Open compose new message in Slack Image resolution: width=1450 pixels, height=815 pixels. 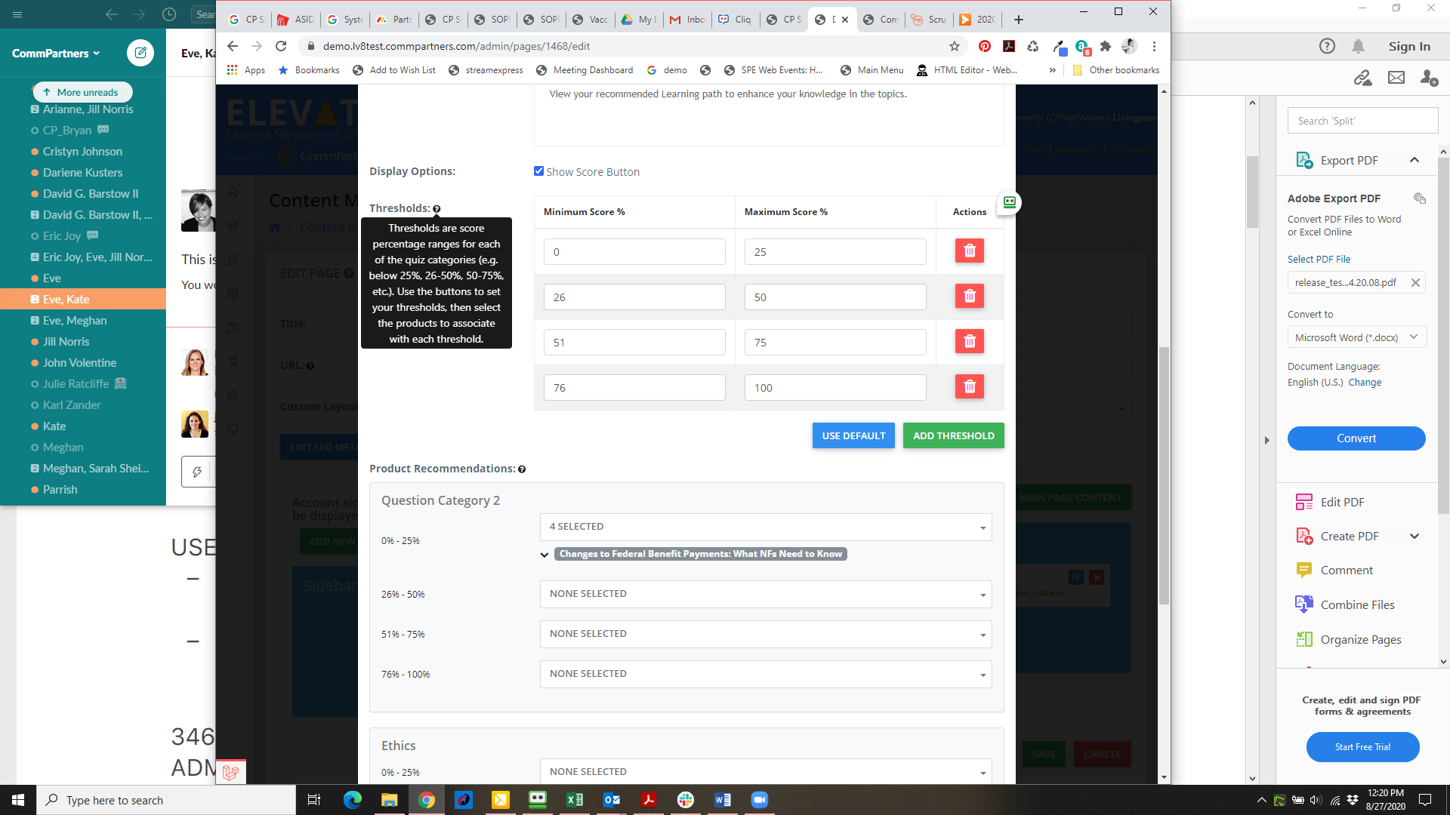[140, 53]
